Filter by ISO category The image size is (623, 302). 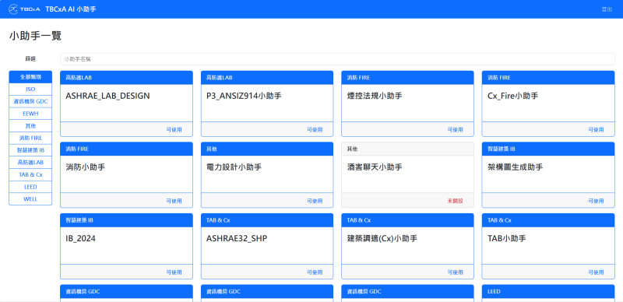pyautogui.click(x=30, y=89)
